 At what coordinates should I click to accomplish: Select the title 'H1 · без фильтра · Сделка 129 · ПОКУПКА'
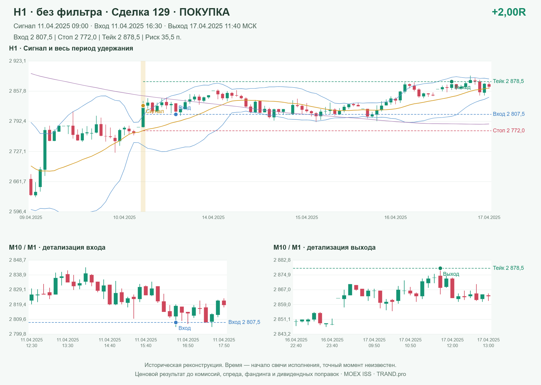(122, 12)
